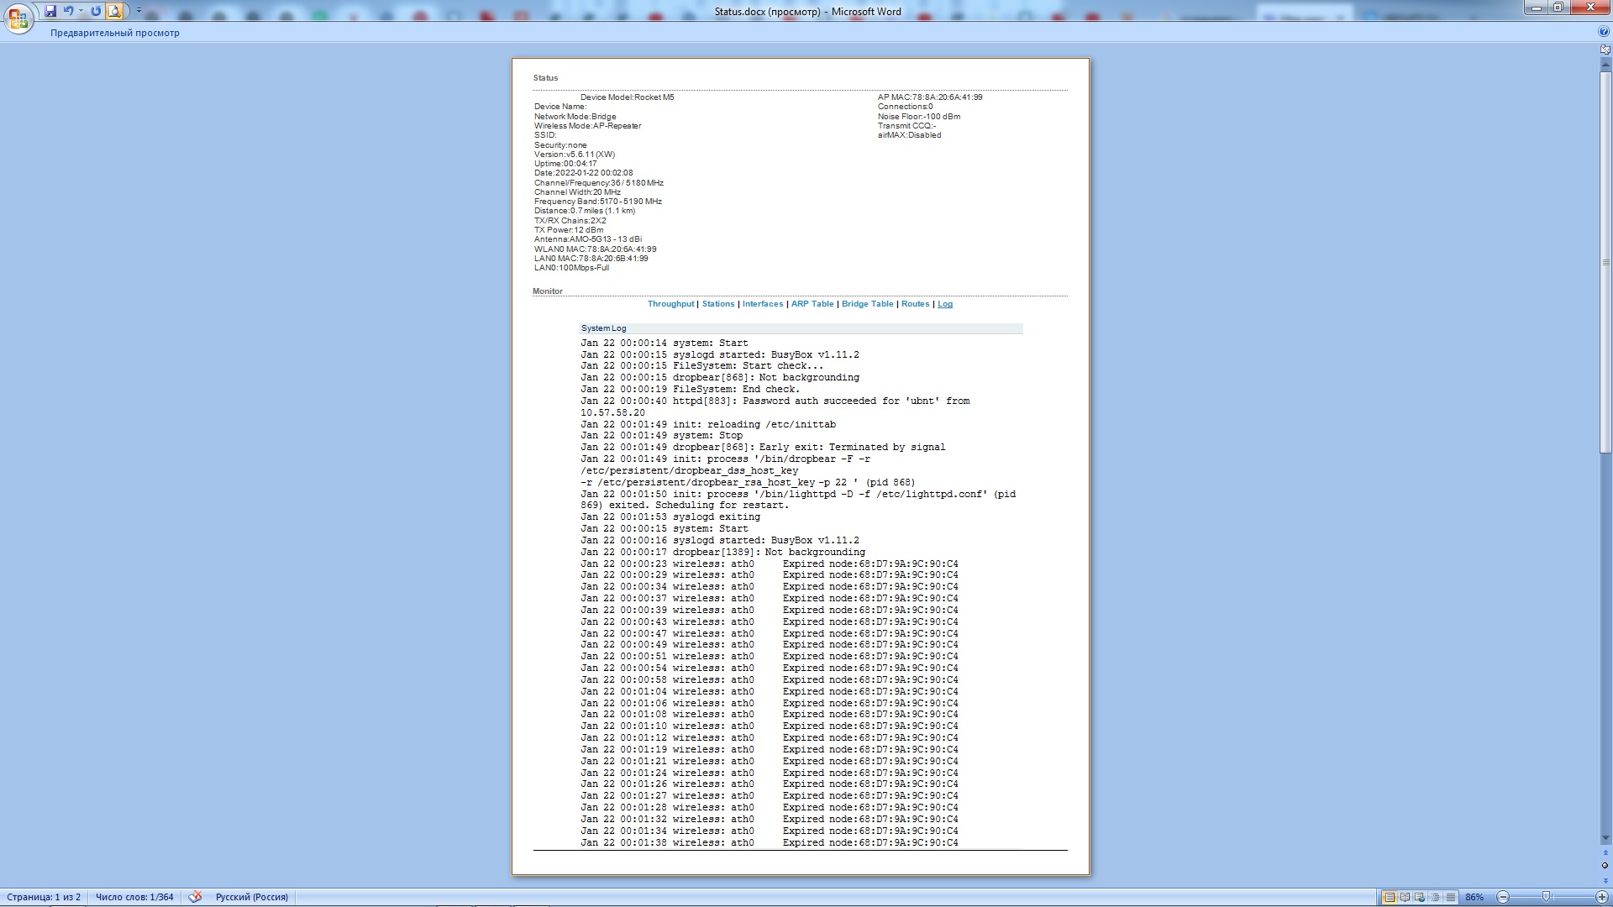Switch to Print Layout view
The image size is (1613, 907).
[x=1390, y=897]
